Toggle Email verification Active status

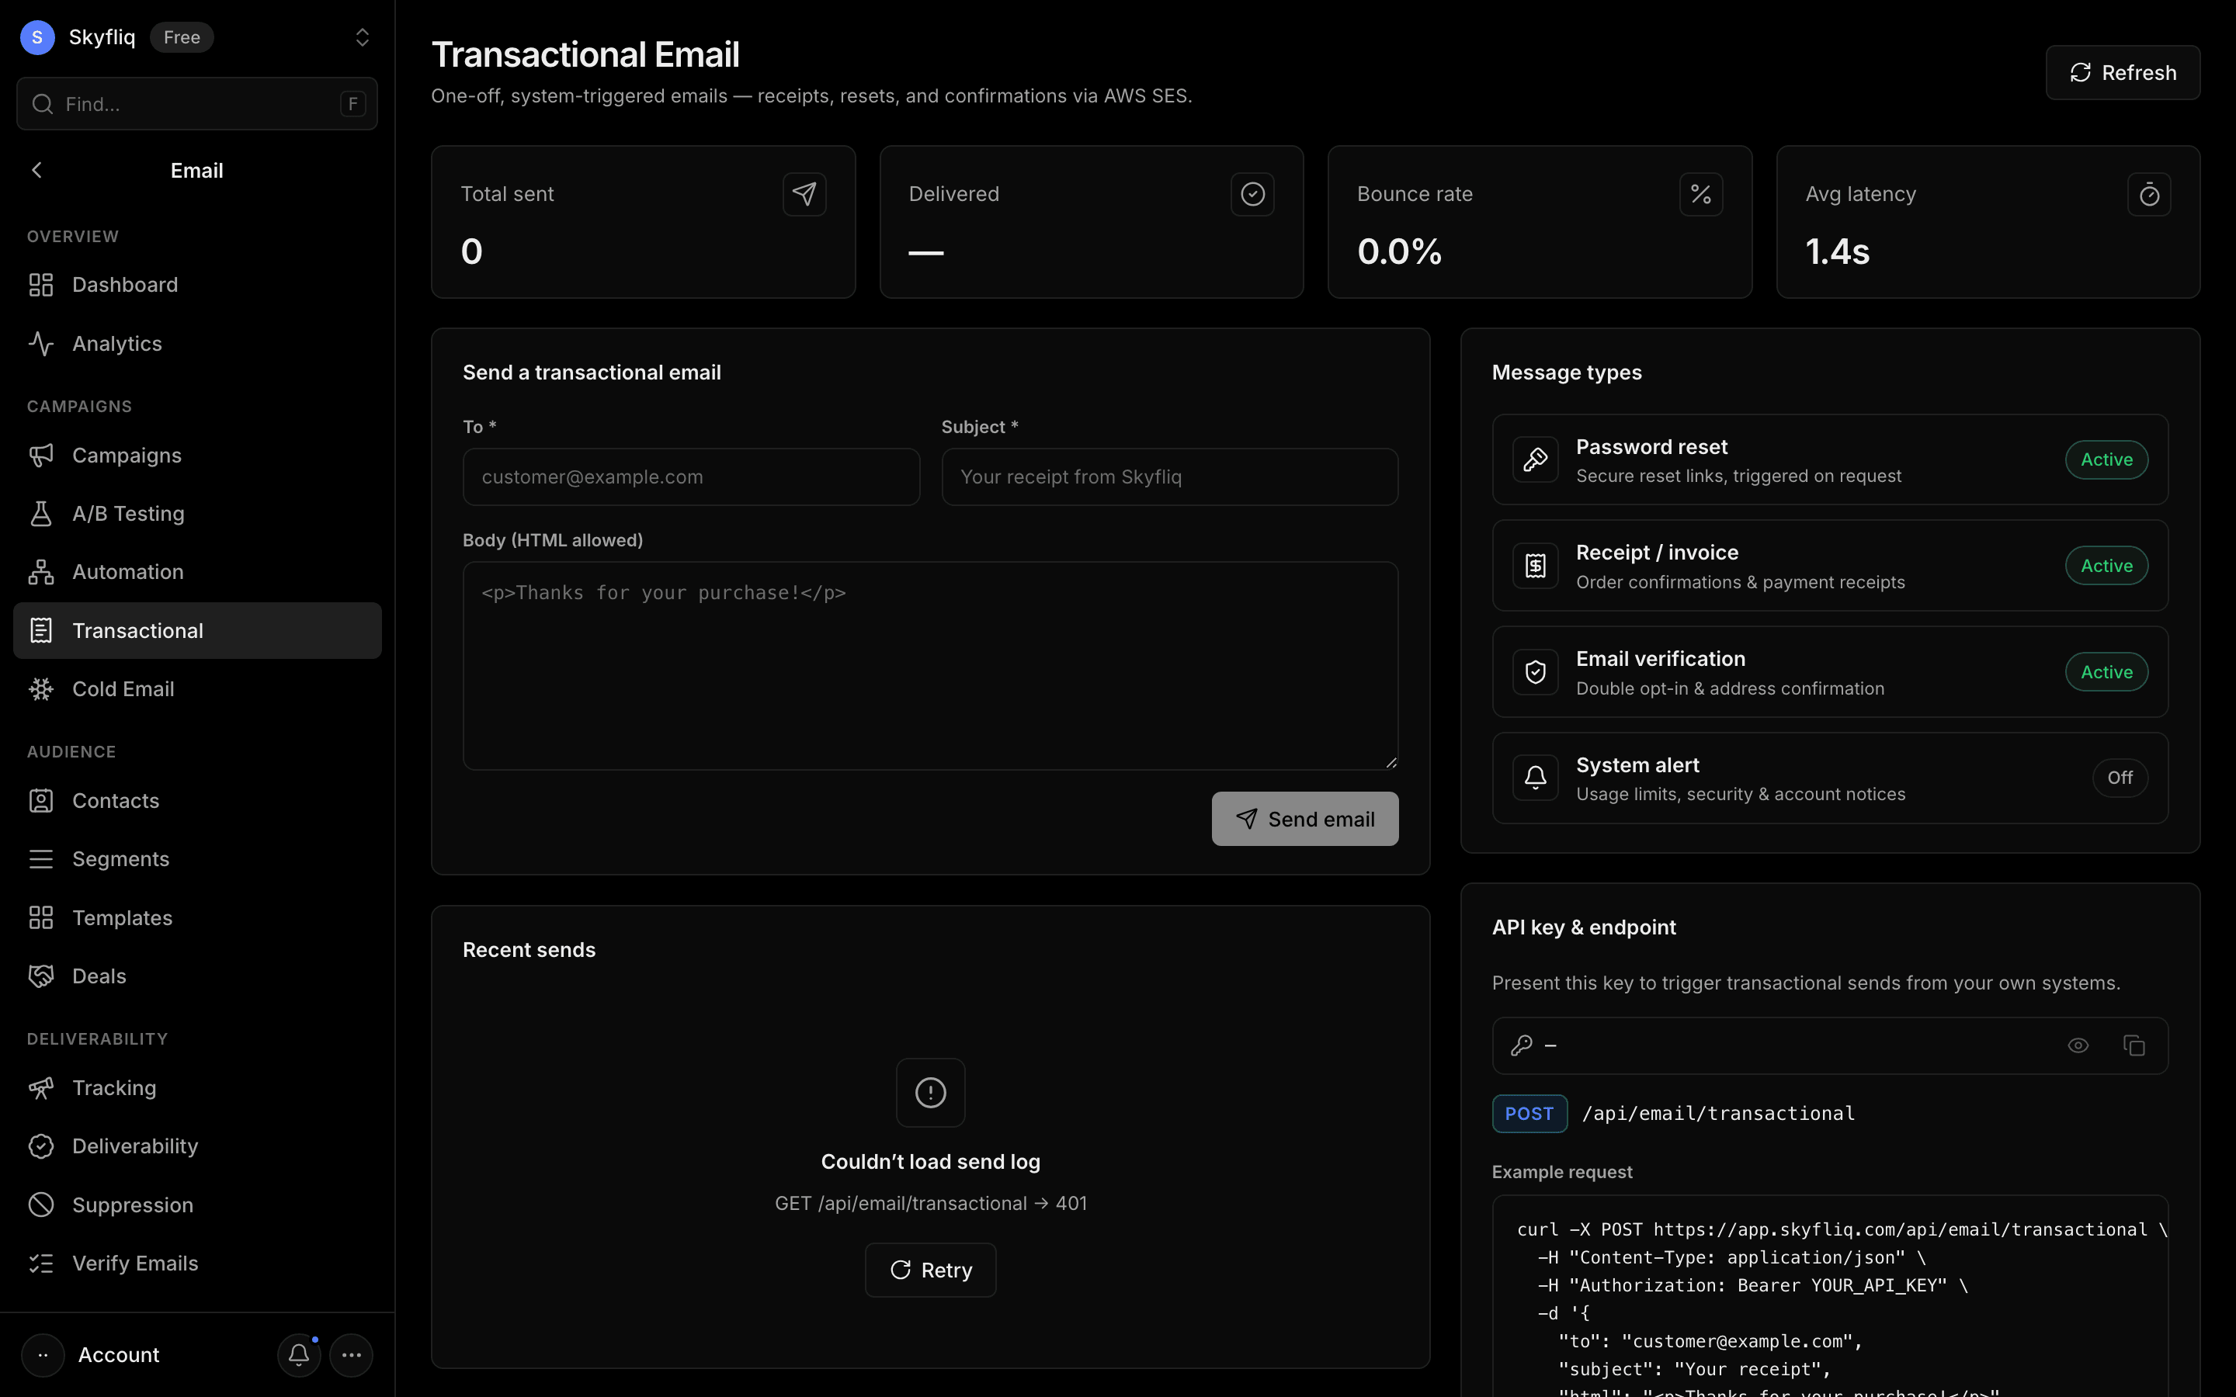coord(2106,671)
